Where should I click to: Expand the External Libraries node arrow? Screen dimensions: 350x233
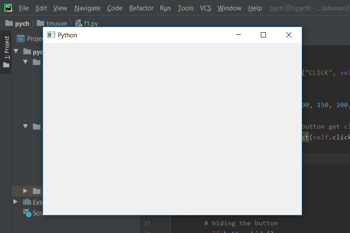[16, 202]
